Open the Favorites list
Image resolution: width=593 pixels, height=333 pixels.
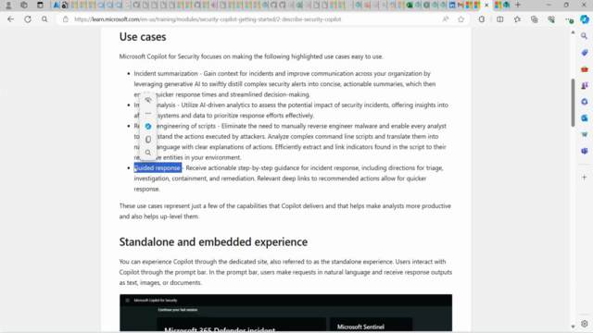pos(517,19)
